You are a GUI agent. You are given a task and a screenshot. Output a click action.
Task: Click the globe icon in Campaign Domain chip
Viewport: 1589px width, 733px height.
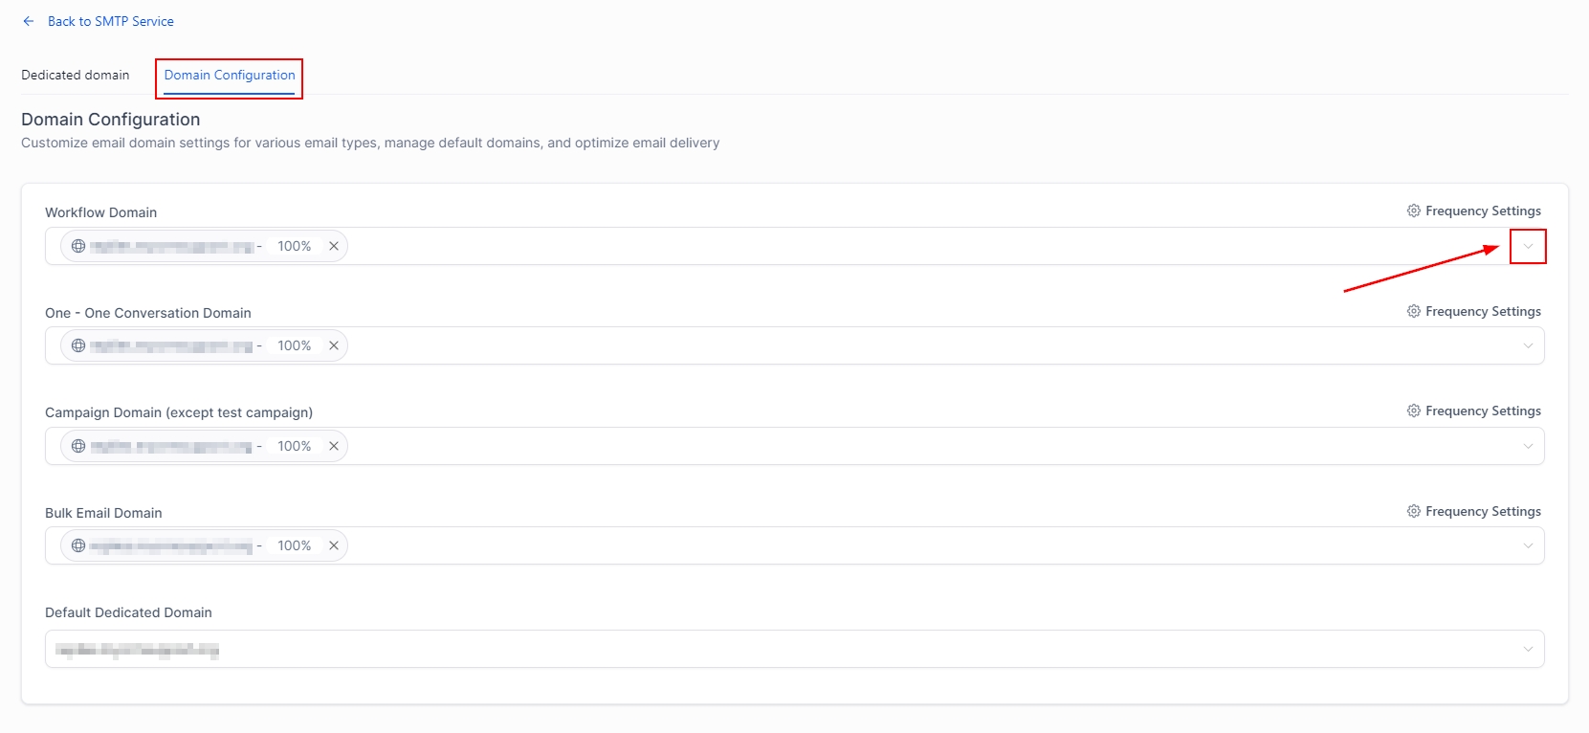click(x=78, y=446)
